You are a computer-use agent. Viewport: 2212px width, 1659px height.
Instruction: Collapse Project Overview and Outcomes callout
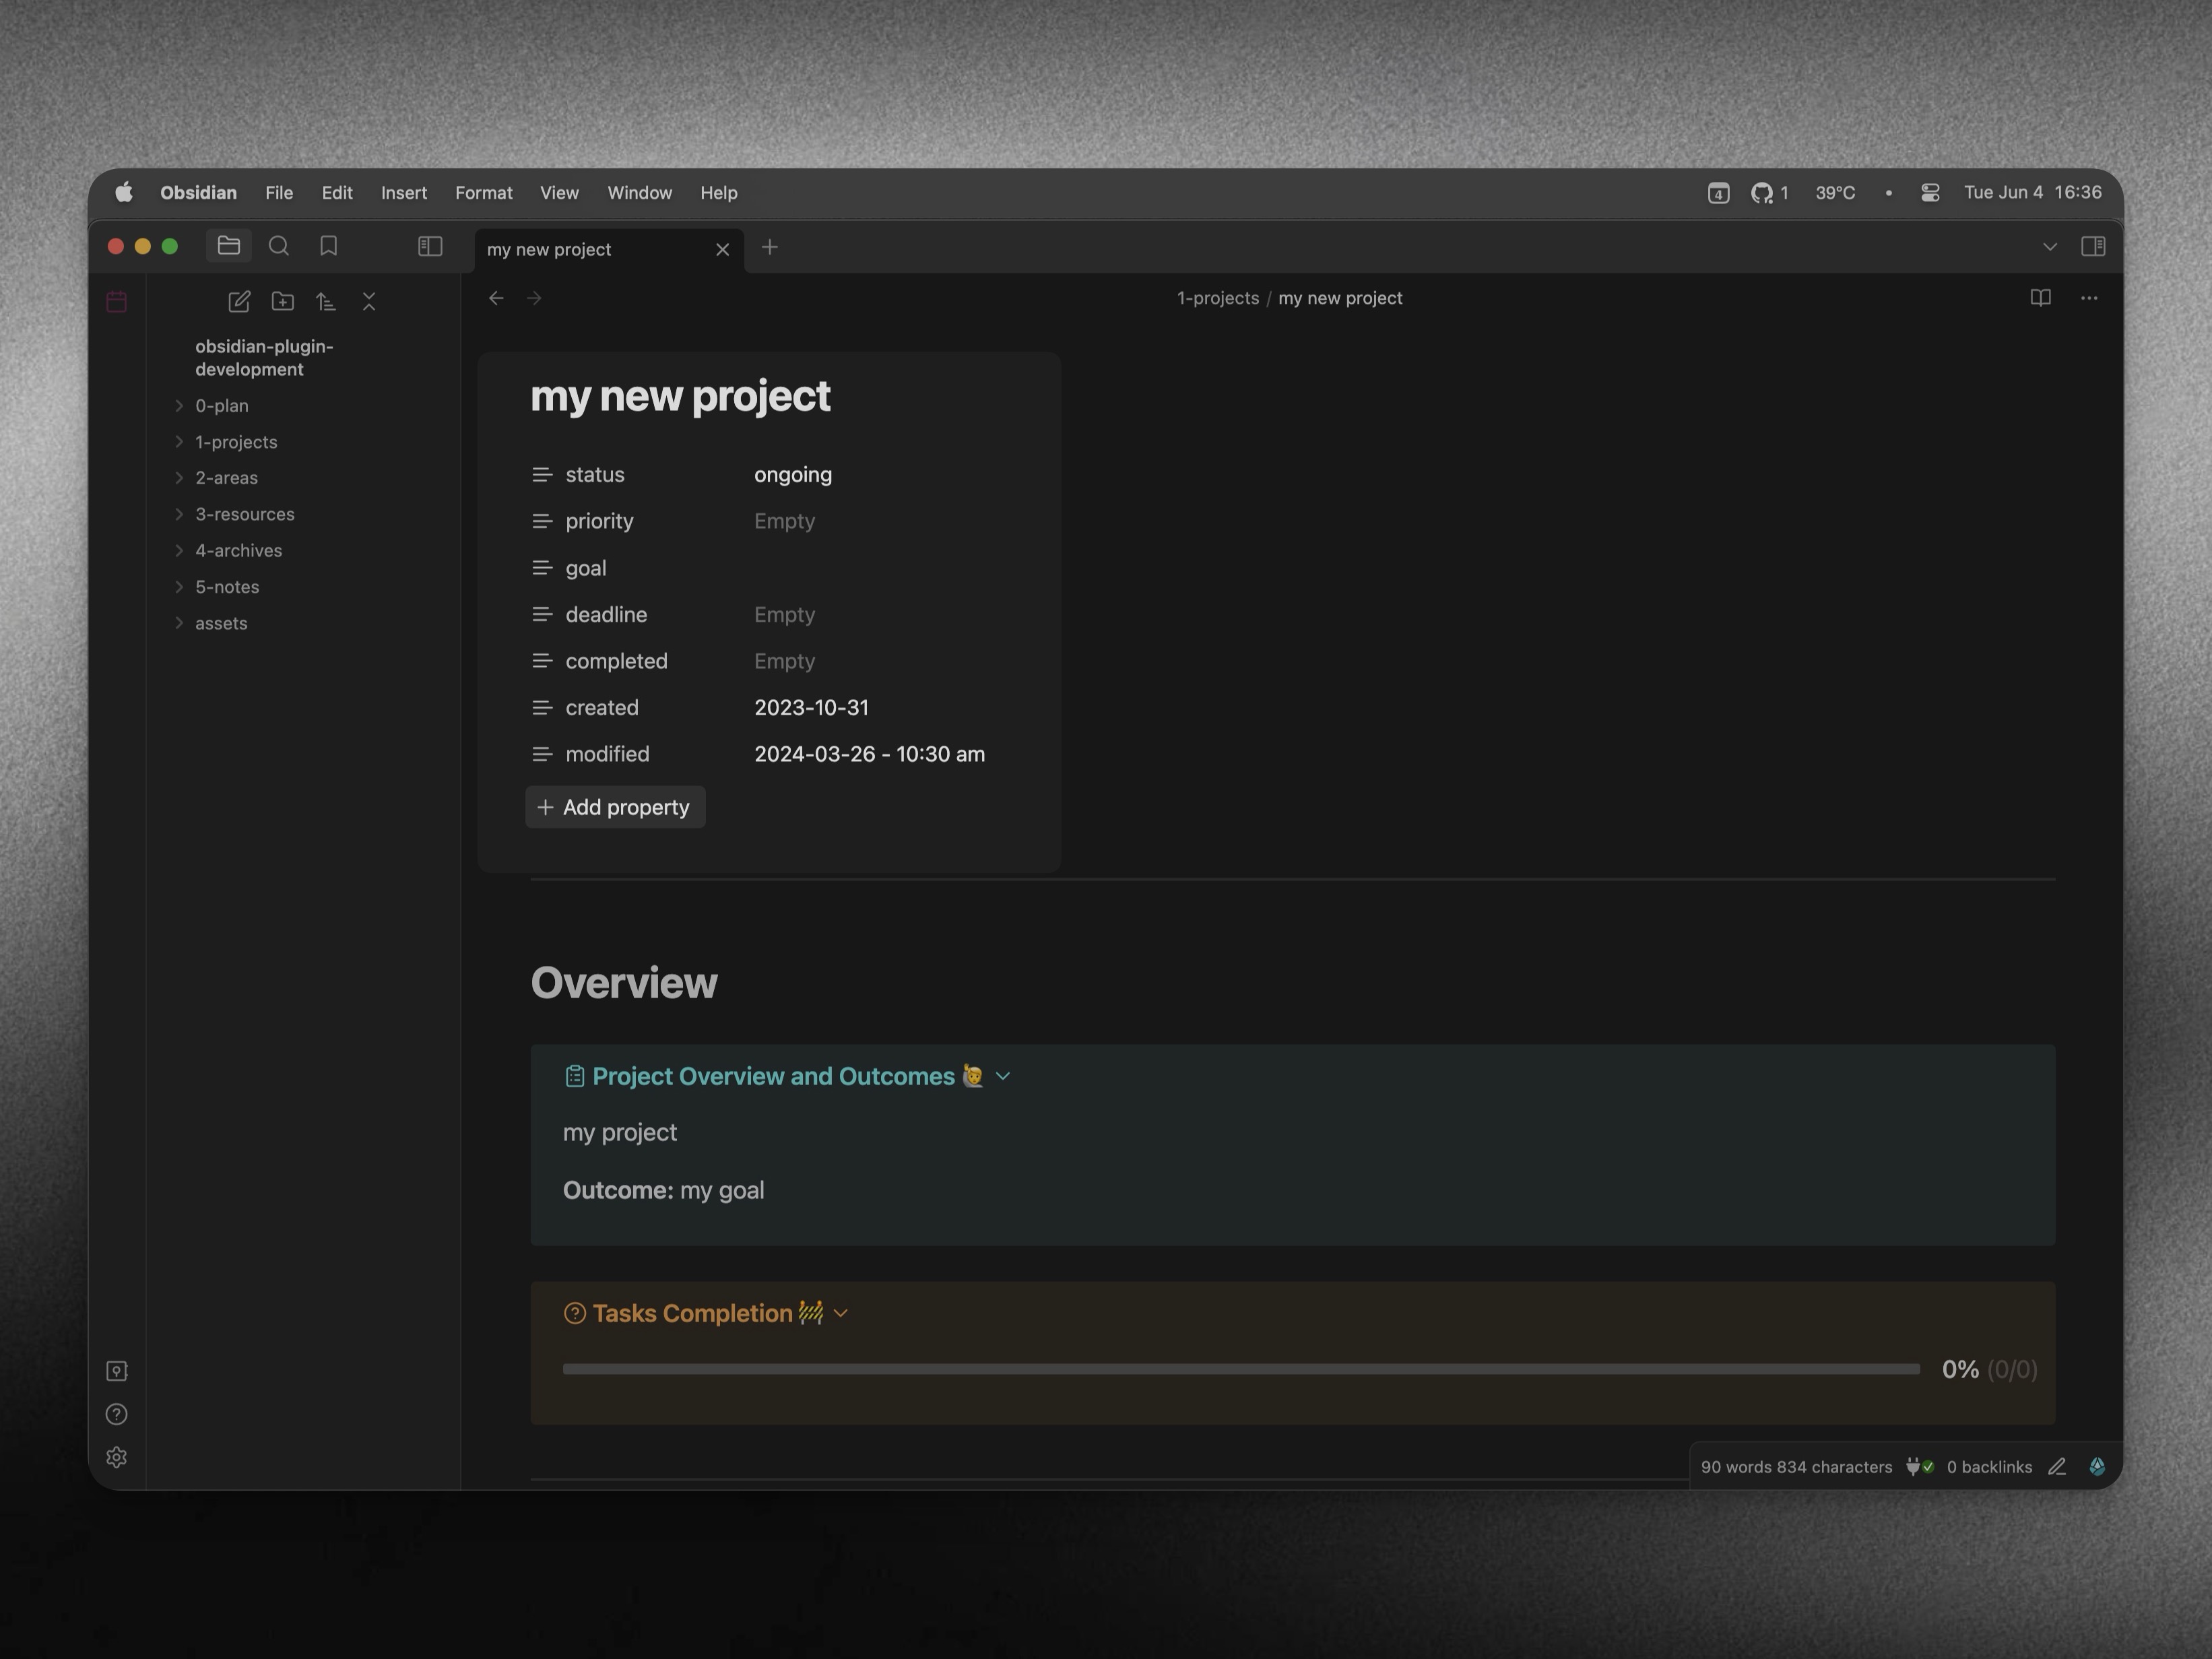click(x=1003, y=1076)
